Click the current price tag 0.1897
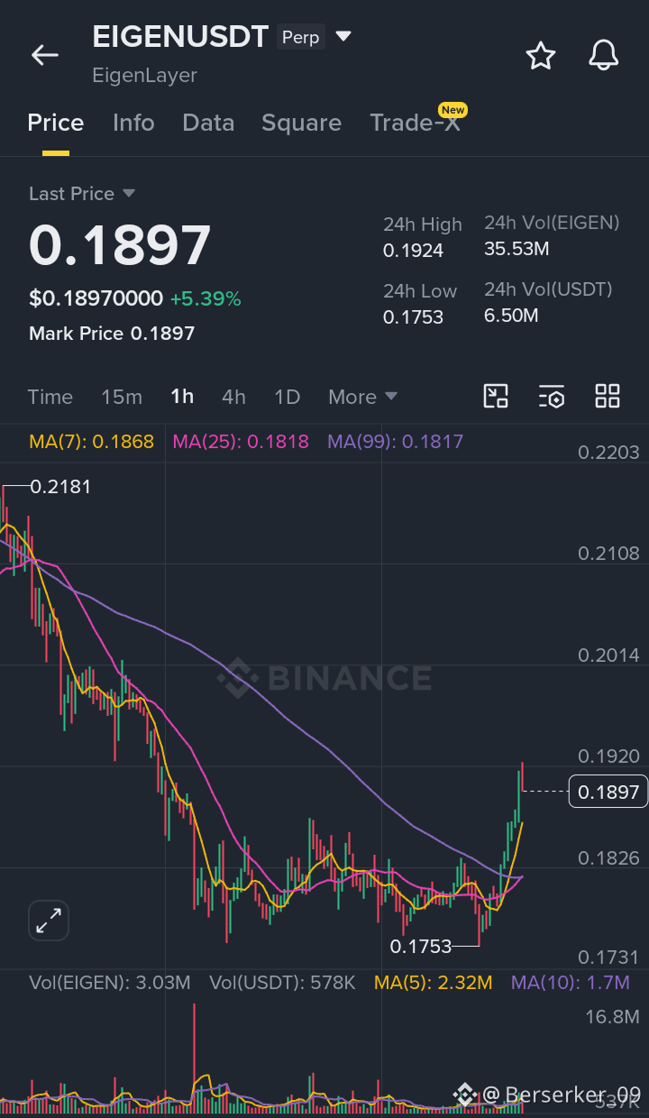This screenshot has height=1118, width=649. point(608,792)
